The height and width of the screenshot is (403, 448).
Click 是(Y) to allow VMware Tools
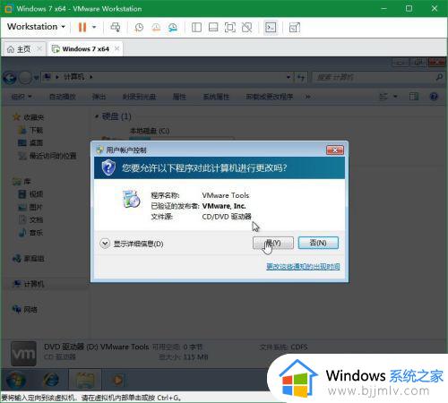pos(273,243)
